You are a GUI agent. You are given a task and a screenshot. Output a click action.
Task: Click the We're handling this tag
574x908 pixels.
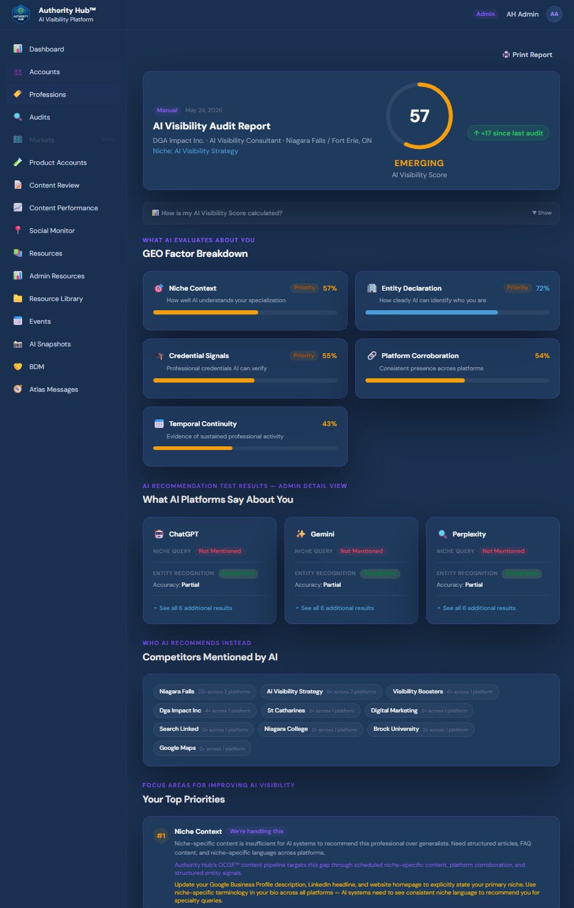(x=256, y=831)
